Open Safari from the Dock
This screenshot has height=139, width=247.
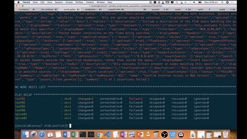pos(42,134)
